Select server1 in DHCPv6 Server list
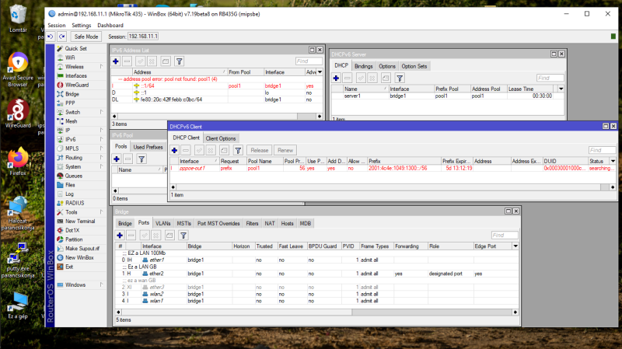Screen dimensions: 622x349 tap(448, 96)
